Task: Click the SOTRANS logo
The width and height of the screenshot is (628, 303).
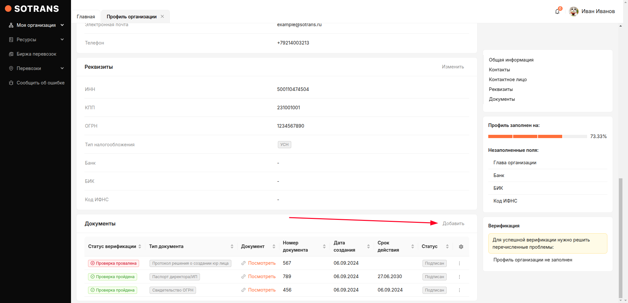Action: [x=32, y=9]
